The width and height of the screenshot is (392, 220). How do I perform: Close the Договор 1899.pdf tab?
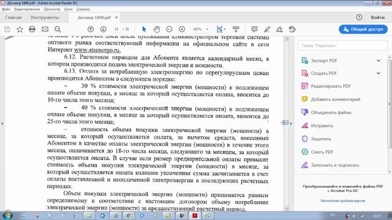[116, 18]
